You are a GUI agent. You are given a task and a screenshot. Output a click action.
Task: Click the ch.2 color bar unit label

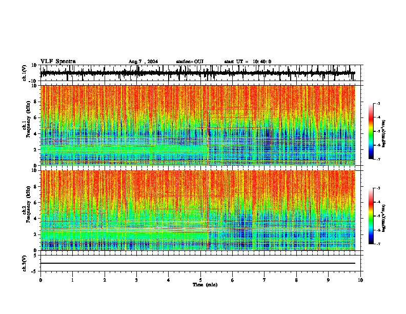point(384,219)
